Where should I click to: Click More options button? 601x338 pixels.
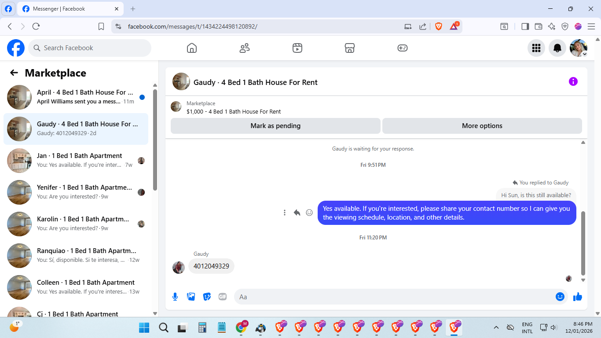click(482, 126)
